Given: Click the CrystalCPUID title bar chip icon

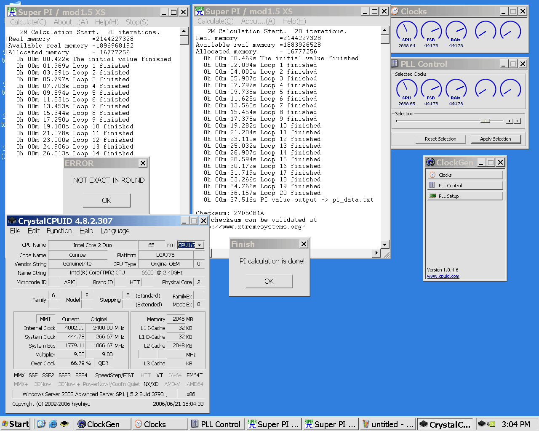Looking at the screenshot, I should pyautogui.click(x=12, y=221).
